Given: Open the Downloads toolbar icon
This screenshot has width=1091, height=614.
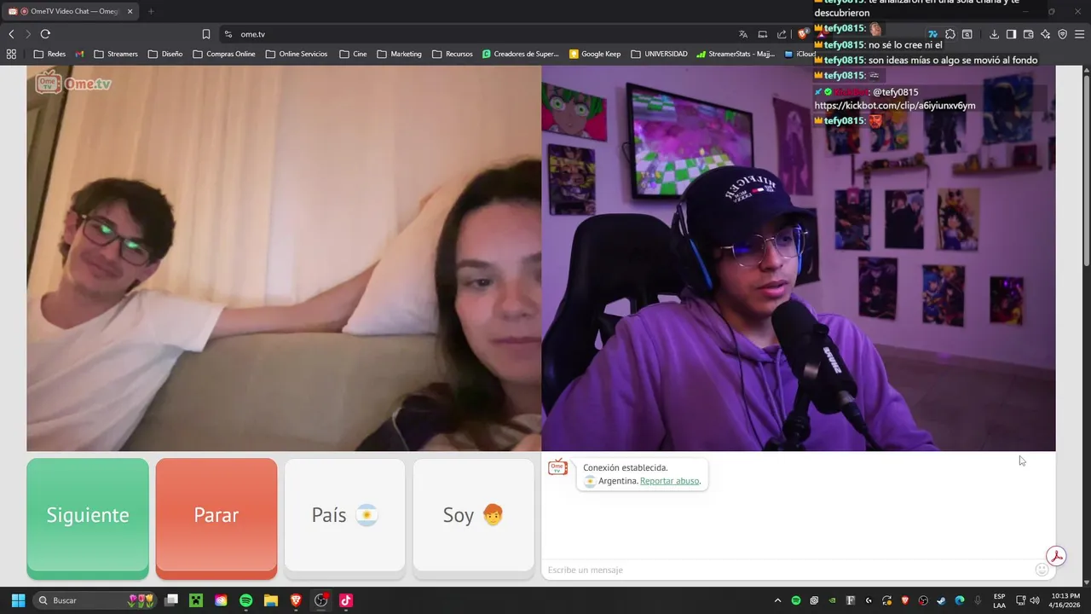Looking at the screenshot, I should [995, 34].
